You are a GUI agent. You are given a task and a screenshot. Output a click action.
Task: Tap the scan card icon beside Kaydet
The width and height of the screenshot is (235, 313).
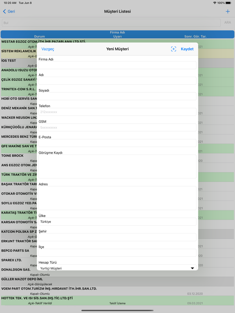pyautogui.click(x=173, y=49)
